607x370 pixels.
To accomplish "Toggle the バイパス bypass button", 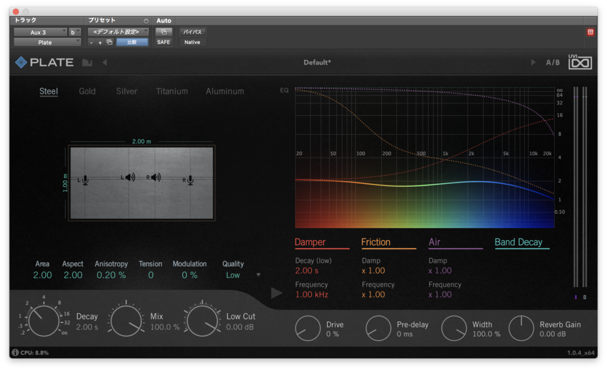I will pos(193,32).
